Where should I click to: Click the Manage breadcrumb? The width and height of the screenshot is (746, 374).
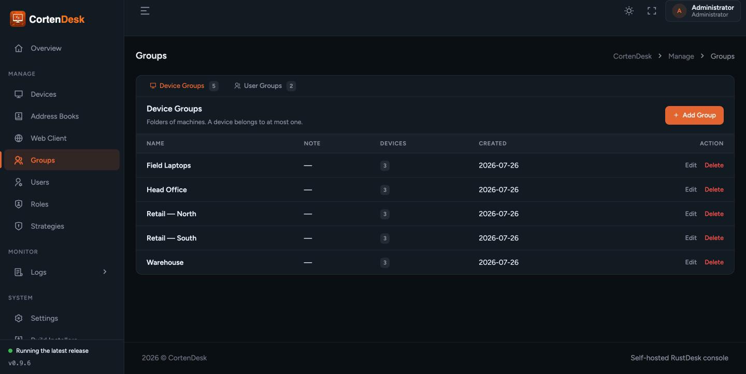point(681,56)
